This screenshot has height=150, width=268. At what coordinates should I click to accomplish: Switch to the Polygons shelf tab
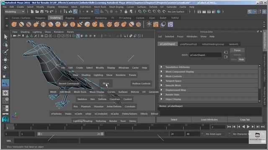click(x=40, y=18)
